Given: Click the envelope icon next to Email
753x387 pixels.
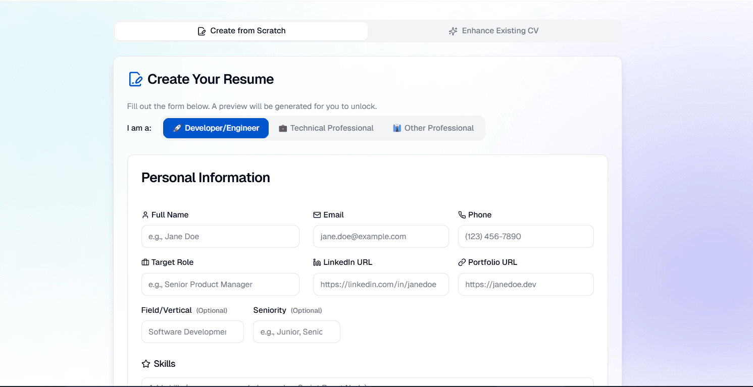Looking at the screenshot, I should click(x=317, y=214).
